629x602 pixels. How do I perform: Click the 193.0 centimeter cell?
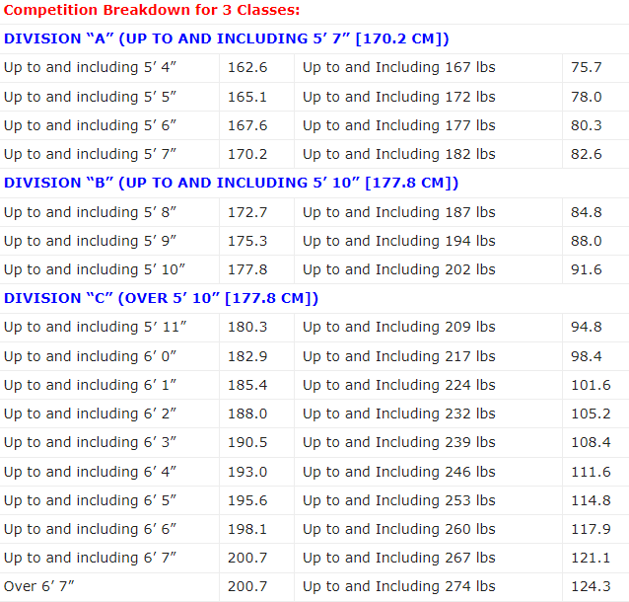coord(247,472)
